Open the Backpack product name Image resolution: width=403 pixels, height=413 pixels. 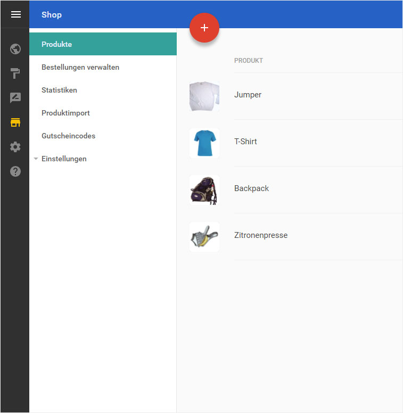252,188
